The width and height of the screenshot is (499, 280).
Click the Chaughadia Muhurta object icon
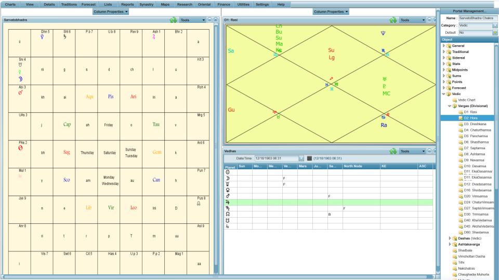(454, 274)
